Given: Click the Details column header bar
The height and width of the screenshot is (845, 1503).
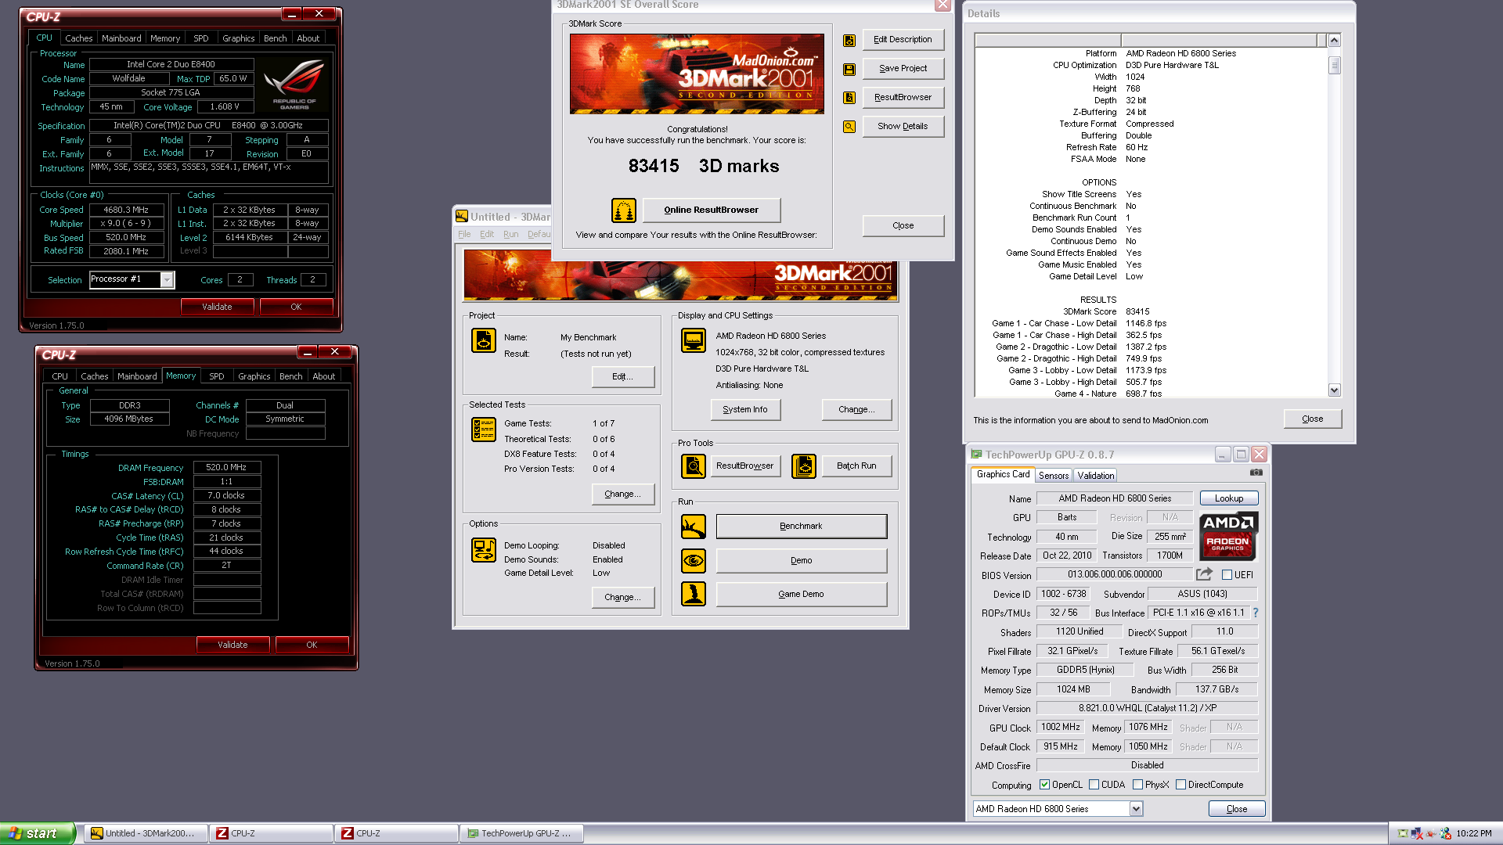Looking at the screenshot, I should click(1151, 40).
